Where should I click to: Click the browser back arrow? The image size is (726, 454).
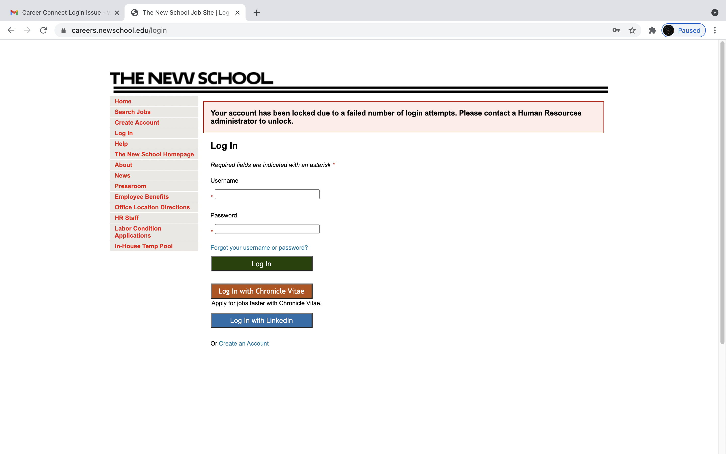(11, 30)
